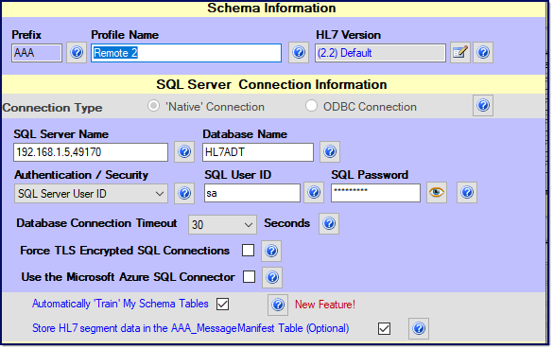Click the SQL Password field
This screenshot has width=553, height=349.
click(375, 193)
